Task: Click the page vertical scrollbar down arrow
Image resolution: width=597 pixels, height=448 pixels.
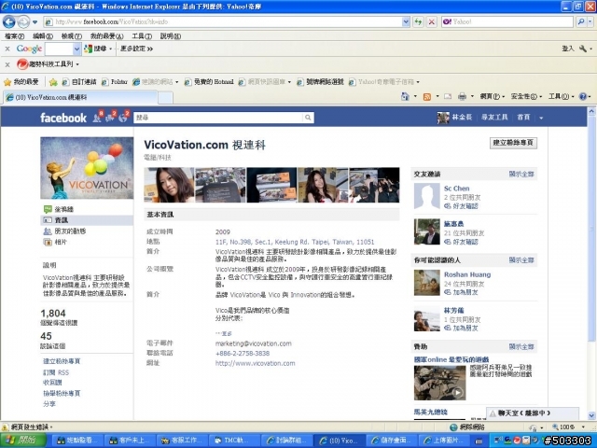Action: (591, 415)
